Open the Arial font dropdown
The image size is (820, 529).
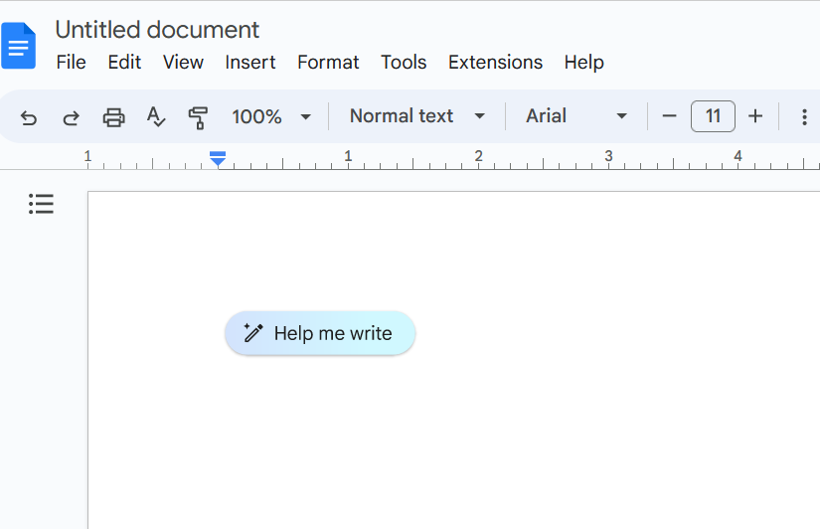coord(575,116)
